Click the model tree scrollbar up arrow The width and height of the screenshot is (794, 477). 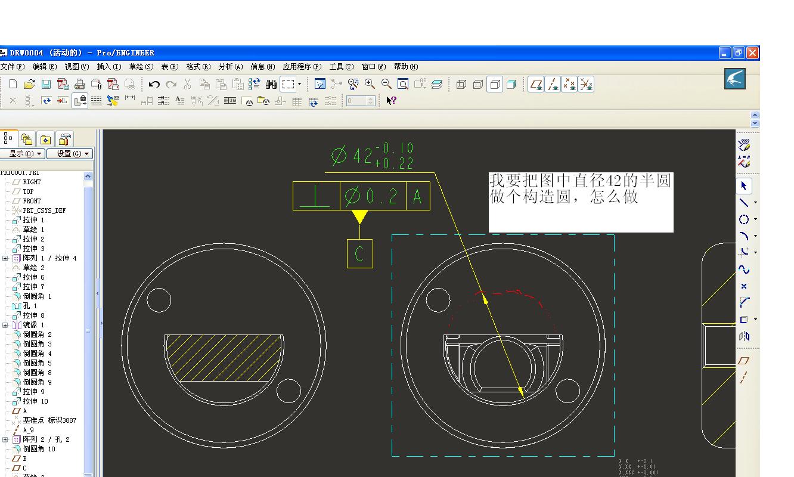click(88, 176)
